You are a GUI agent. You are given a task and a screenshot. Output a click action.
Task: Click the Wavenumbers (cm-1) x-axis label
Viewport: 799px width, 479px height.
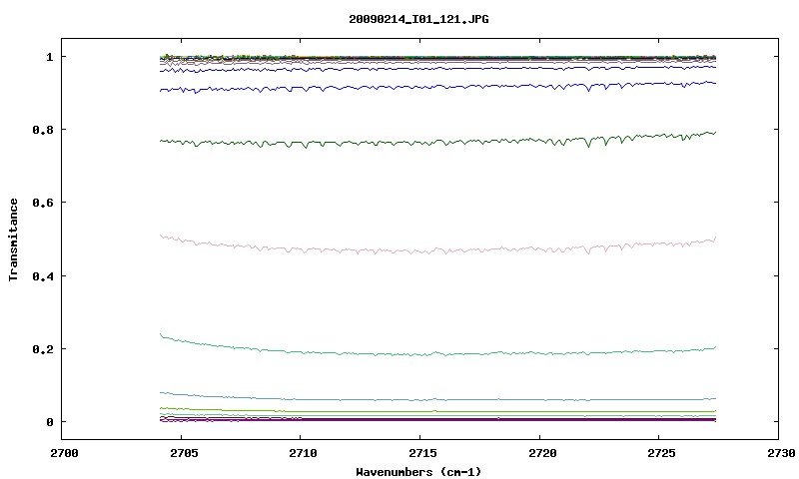point(418,471)
